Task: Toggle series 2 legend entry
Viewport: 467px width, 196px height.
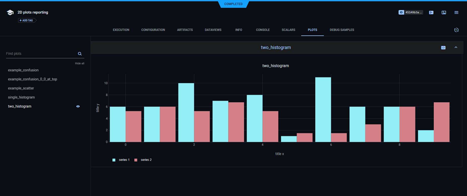Action: [x=146, y=160]
